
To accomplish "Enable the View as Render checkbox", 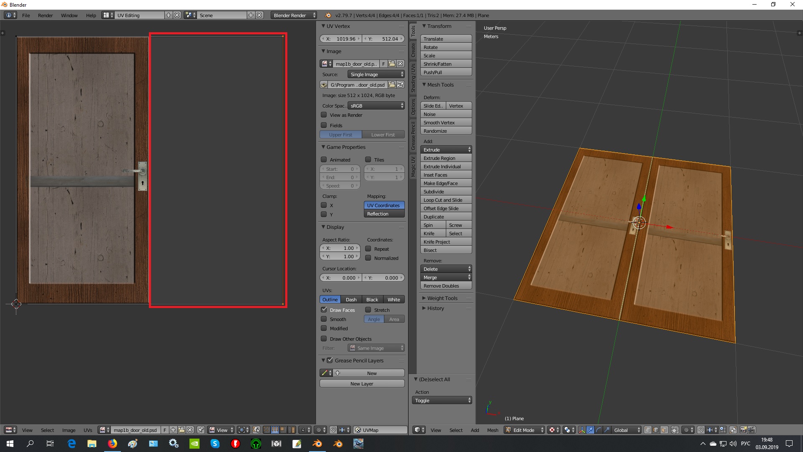I will [324, 115].
